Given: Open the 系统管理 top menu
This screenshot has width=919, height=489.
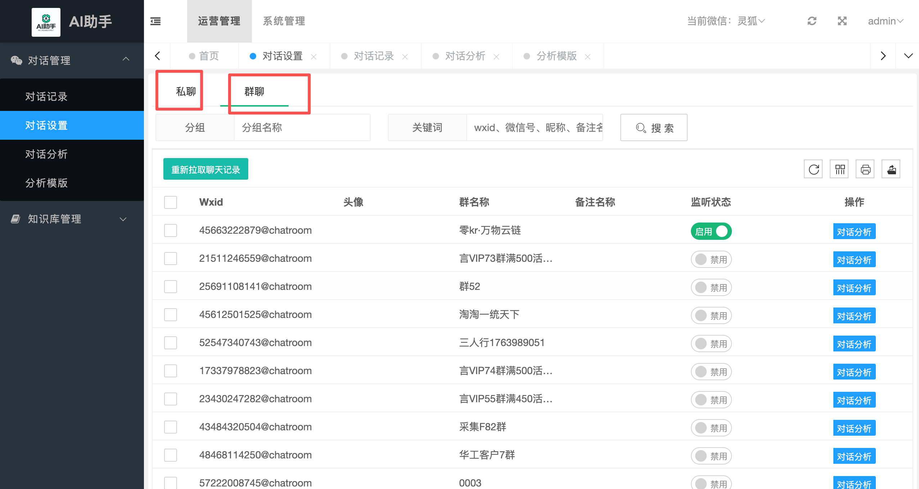Looking at the screenshot, I should coord(284,21).
